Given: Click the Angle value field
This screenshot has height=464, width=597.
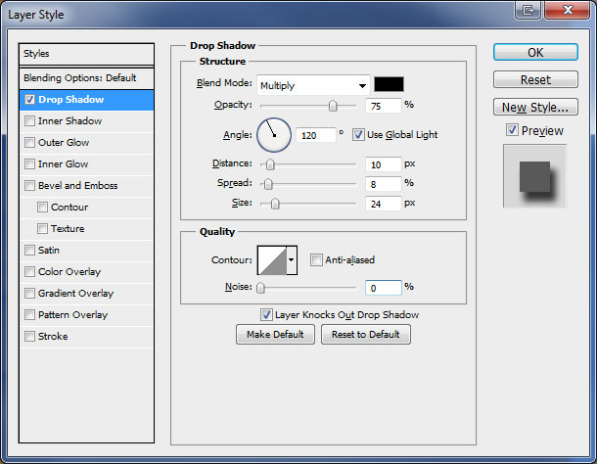Looking at the screenshot, I should pos(316,135).
